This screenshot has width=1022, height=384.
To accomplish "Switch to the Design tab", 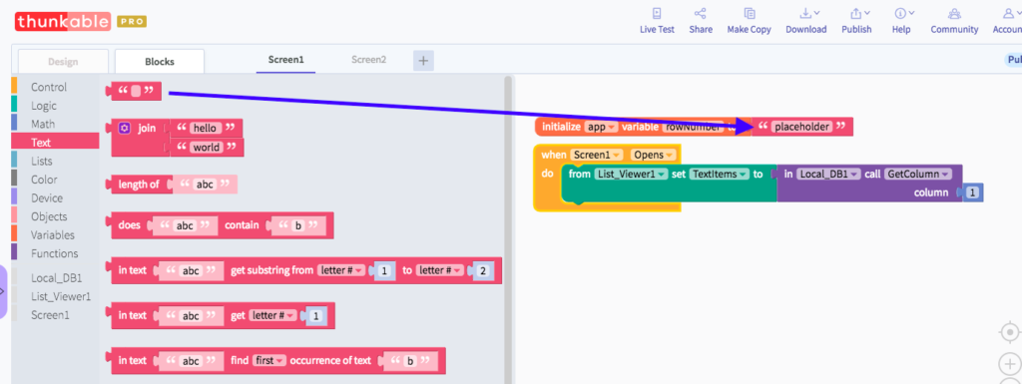I will [x=63, y=62].
